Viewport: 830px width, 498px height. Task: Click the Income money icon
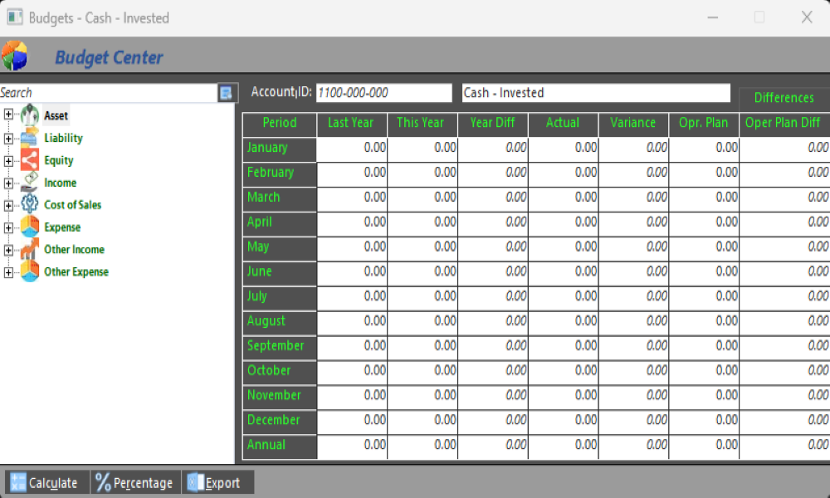(x=30, y=183)
